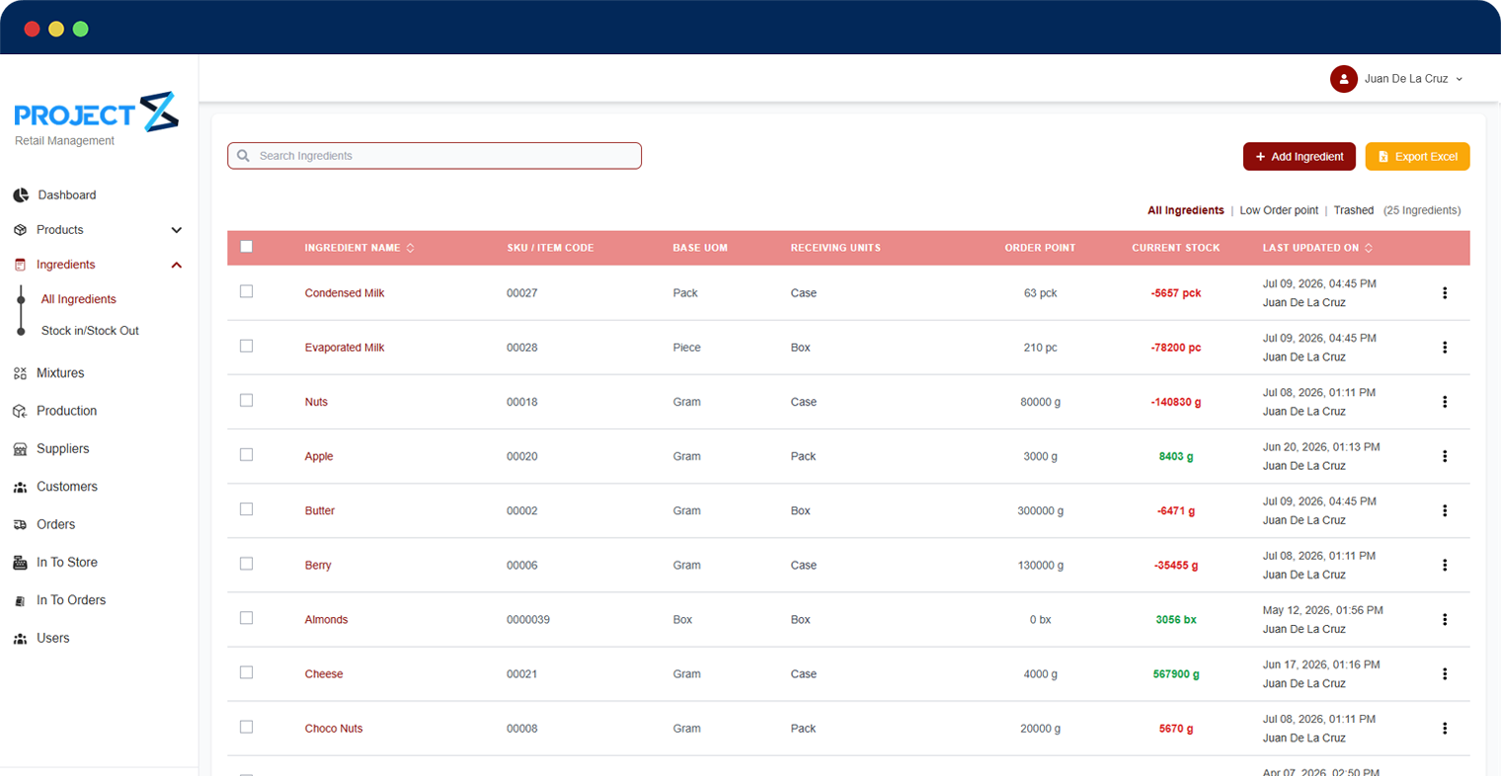Open row actions menu for Almonds
Viewport: 1501px width, 776px height.
1445,620
